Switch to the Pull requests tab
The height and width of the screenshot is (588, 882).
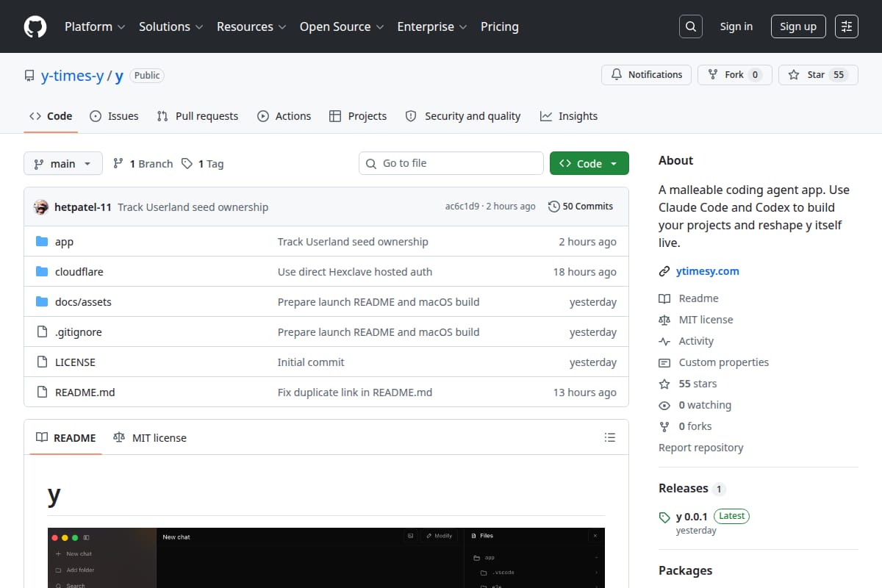point(198,116)
